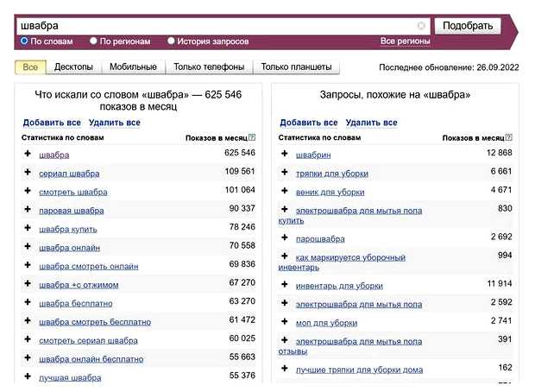Click the help icon beside left «Показов в месяц»
This screenshot has width=535, height=392.
click(253, 138)
